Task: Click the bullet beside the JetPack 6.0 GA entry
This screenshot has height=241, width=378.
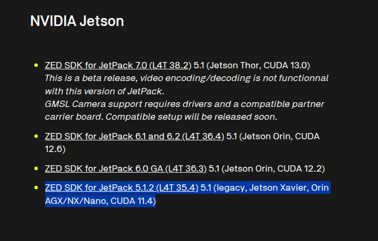Action: (36, 168)
